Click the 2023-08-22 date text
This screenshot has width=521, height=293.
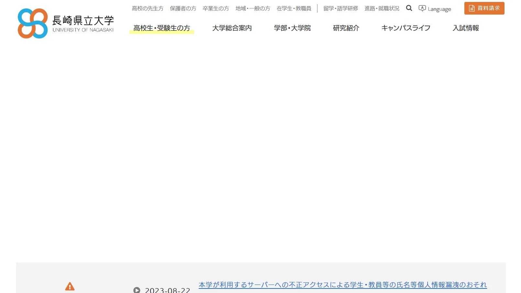click(168, 290)
